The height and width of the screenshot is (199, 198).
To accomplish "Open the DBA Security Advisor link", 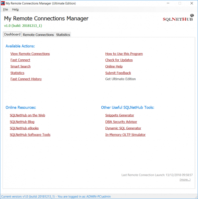I will [121, 122].
